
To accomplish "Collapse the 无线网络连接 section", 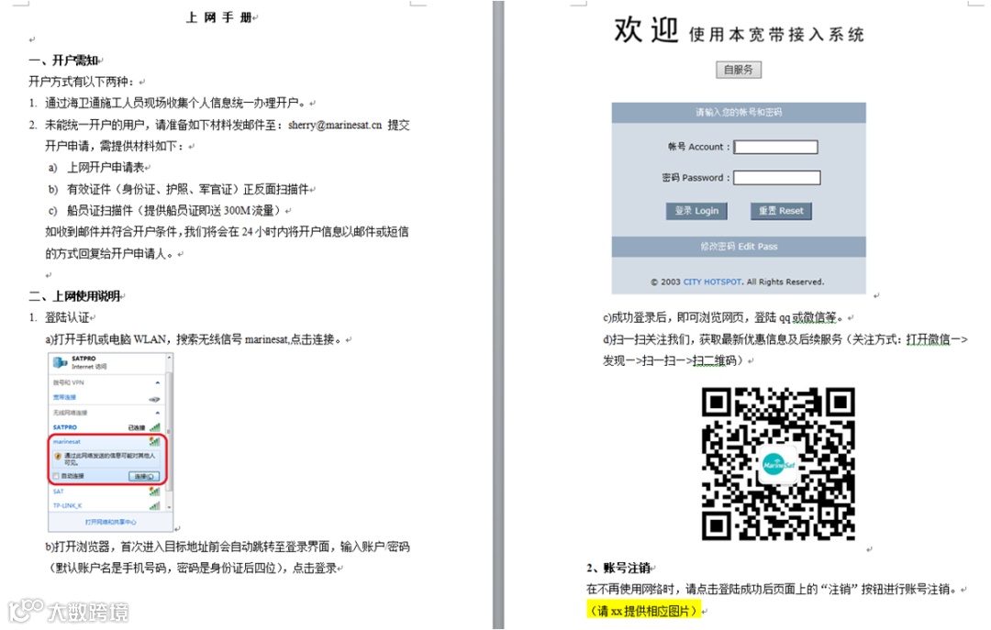I will 157,412.
